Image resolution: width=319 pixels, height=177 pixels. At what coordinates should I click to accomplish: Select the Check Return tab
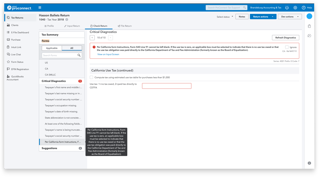[x=99, y=26]
